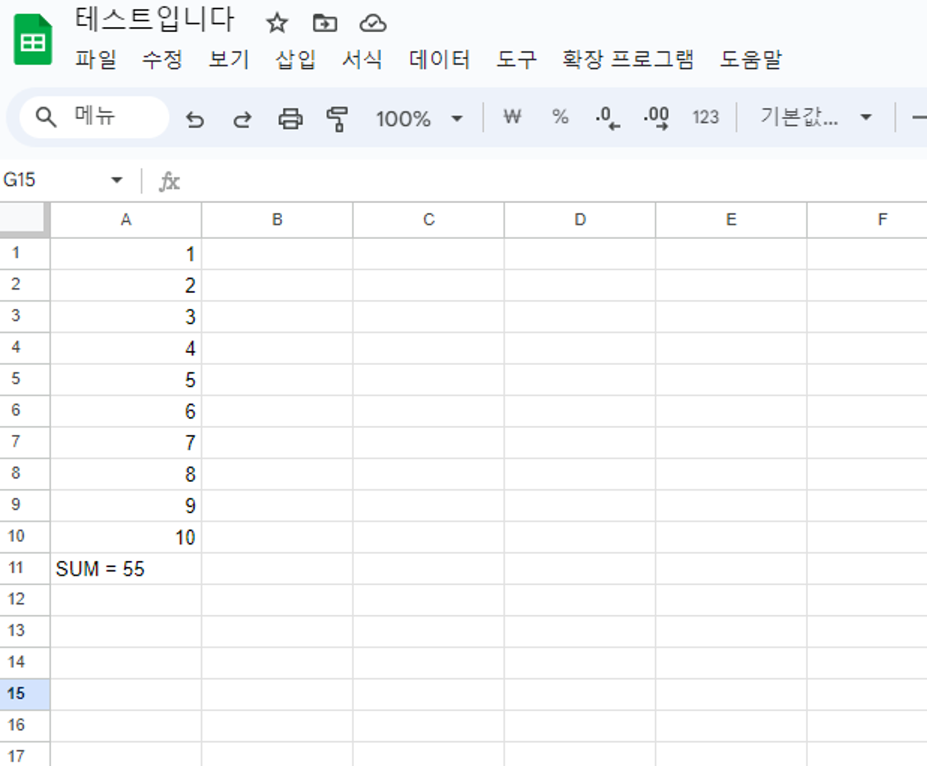Select column B header

pyautogui.click(x=277, y=220)
